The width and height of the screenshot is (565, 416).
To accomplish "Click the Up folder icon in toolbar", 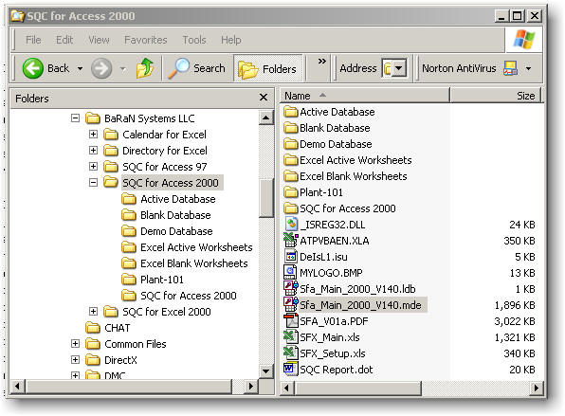I will pos(145,68).
